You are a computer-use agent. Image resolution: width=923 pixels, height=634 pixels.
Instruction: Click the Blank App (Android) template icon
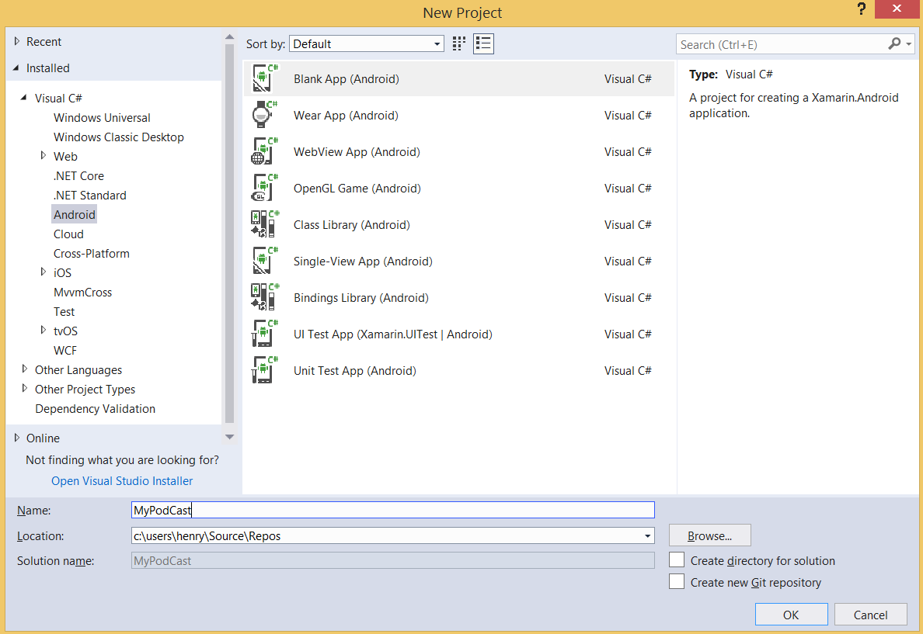pos(264,78)
